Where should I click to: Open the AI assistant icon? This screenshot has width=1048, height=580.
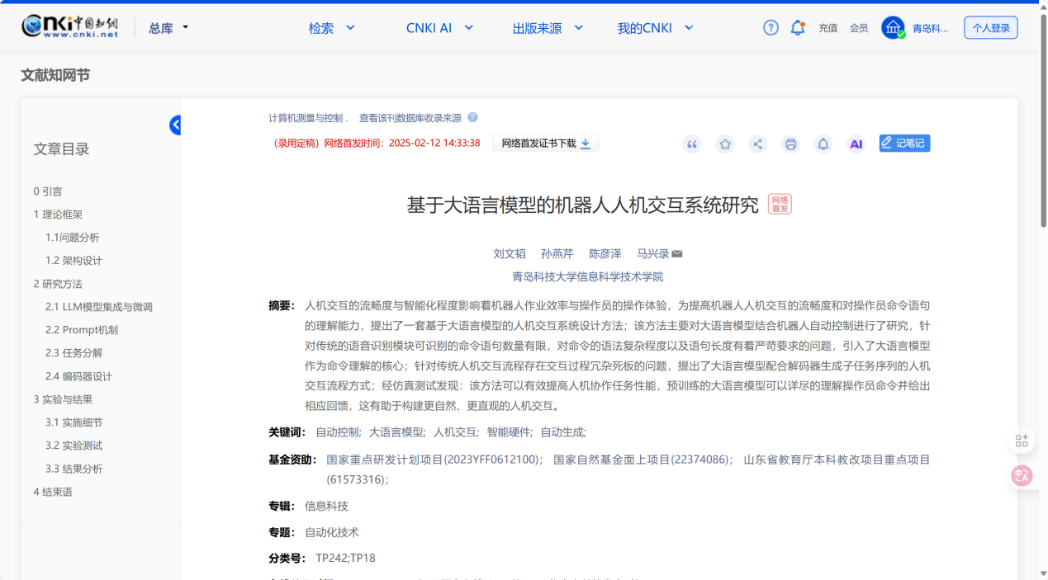tap(856, 144)
